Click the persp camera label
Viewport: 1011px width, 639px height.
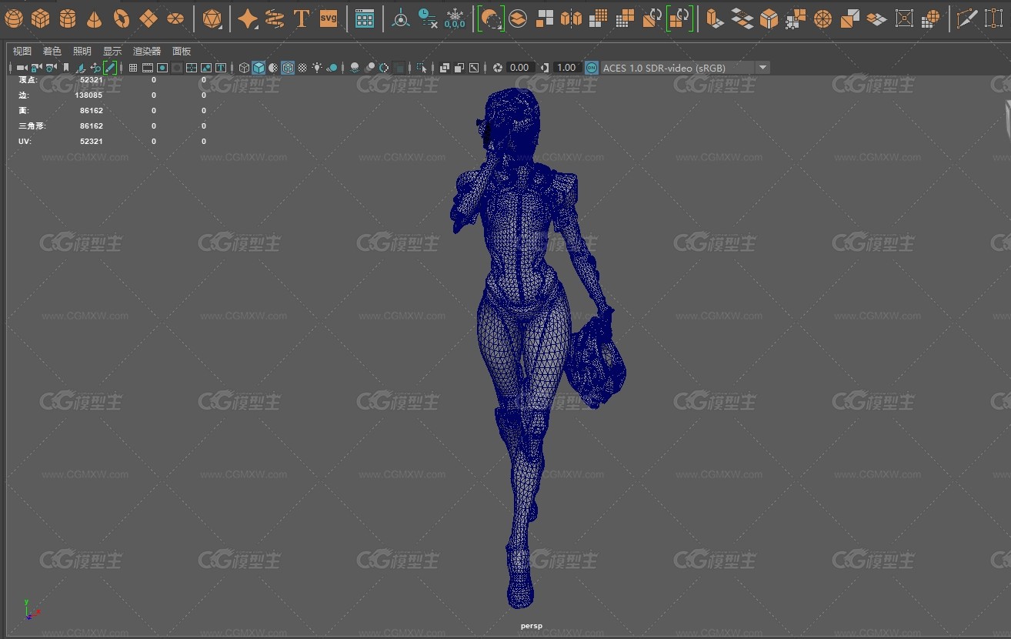[531, 626]
